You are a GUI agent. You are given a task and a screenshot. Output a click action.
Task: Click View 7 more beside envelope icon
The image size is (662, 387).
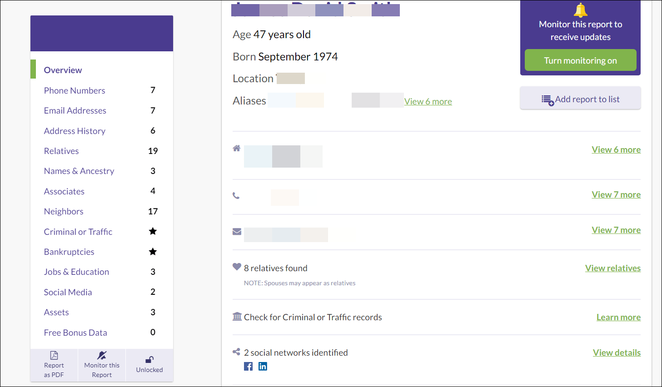coord(616,230)
